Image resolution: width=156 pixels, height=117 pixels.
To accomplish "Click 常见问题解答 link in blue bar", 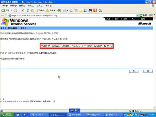I will [x=12, y=28].
